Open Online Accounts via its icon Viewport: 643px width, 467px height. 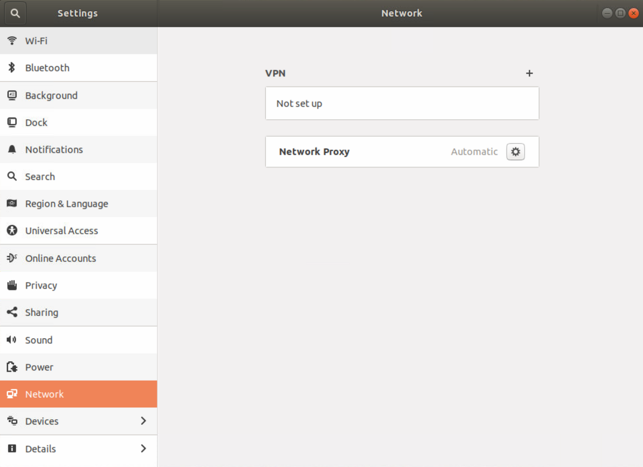point(12,258)
